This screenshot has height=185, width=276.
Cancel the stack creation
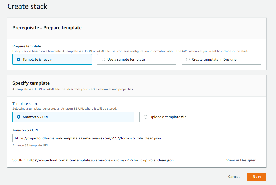[234, 177]
